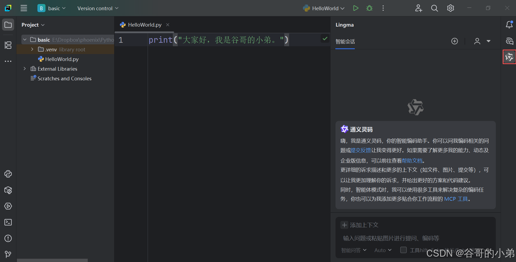The width and height of the screenshot is (516, 262).
Task: Open the Structure tool window
Action: [8, 45]
